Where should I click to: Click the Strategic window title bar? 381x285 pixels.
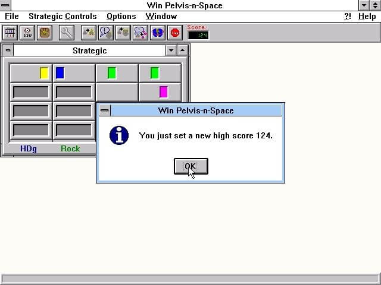(90, 50)
